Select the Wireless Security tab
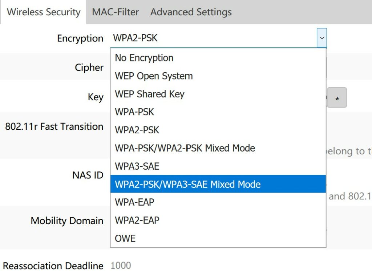The width and height of the screenshot is (372, 271). click(44, 12)
